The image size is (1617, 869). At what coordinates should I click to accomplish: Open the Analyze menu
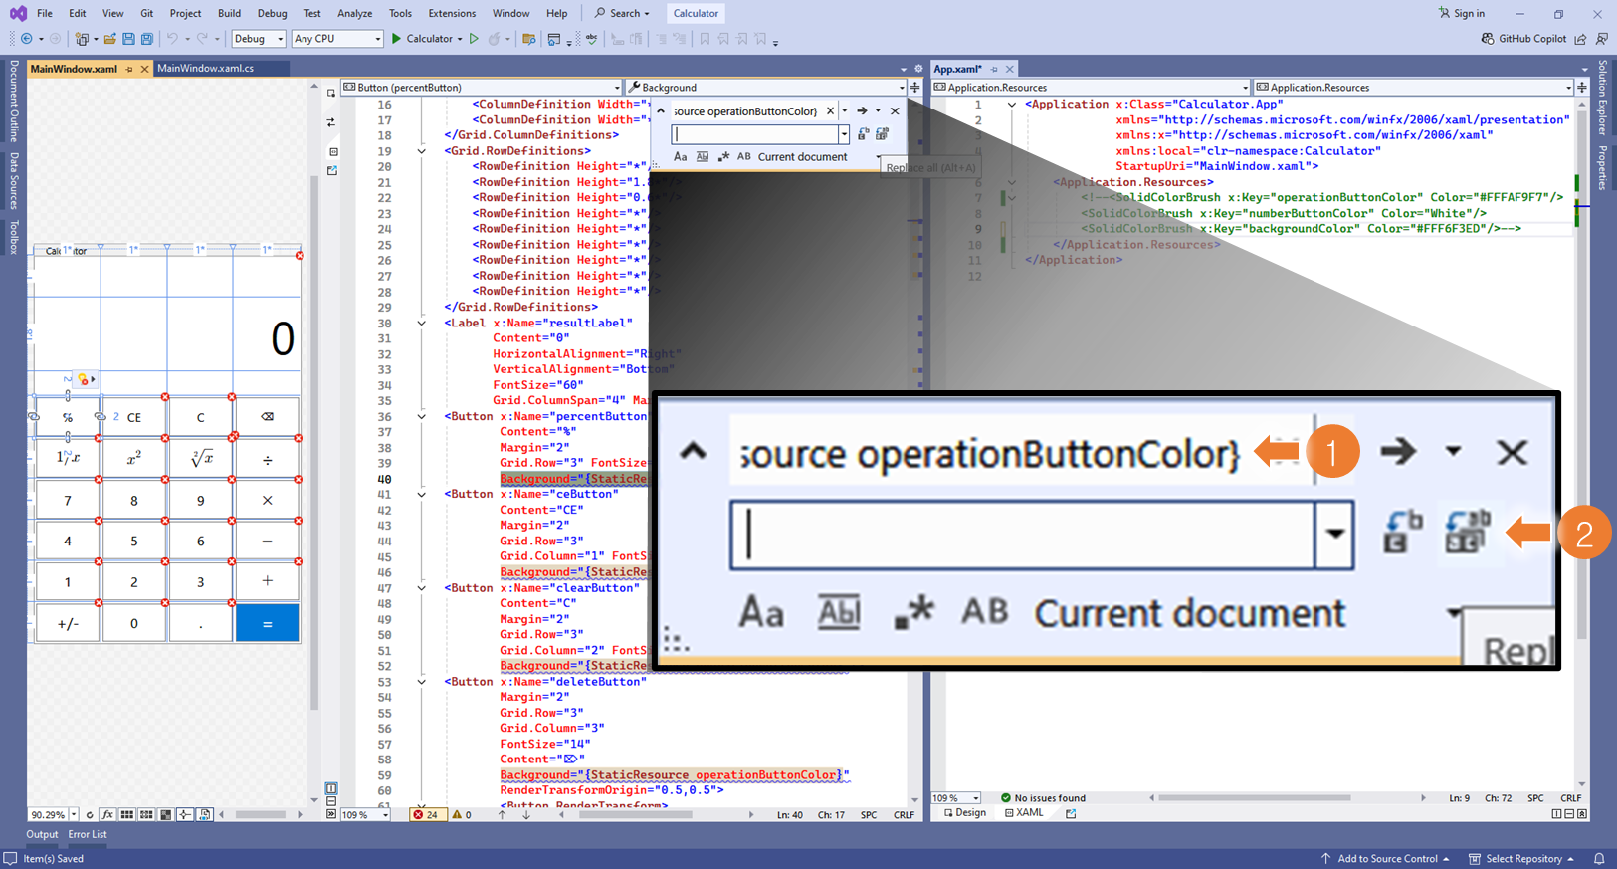354,13
